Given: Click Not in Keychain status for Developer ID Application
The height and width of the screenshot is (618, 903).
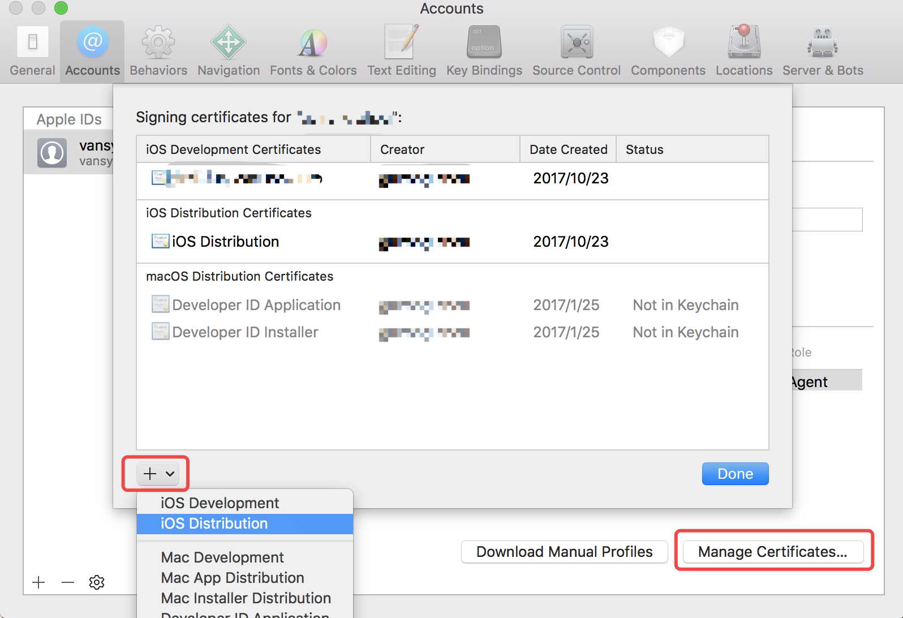Looking at the screenshot, I should [686, 305].
